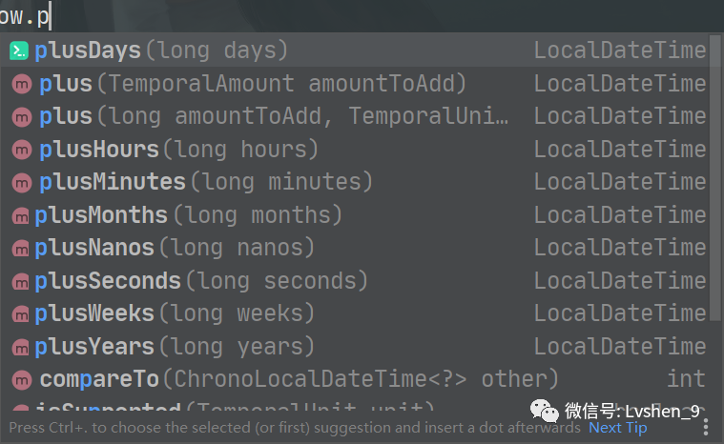Select plus(long amountToAdd, TemporalUnit) overload
The image size is (724, 444).
pyautogui.click(x=274, y=117)
